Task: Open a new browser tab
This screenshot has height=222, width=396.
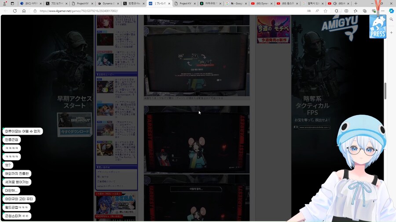Action: (356, 4)
